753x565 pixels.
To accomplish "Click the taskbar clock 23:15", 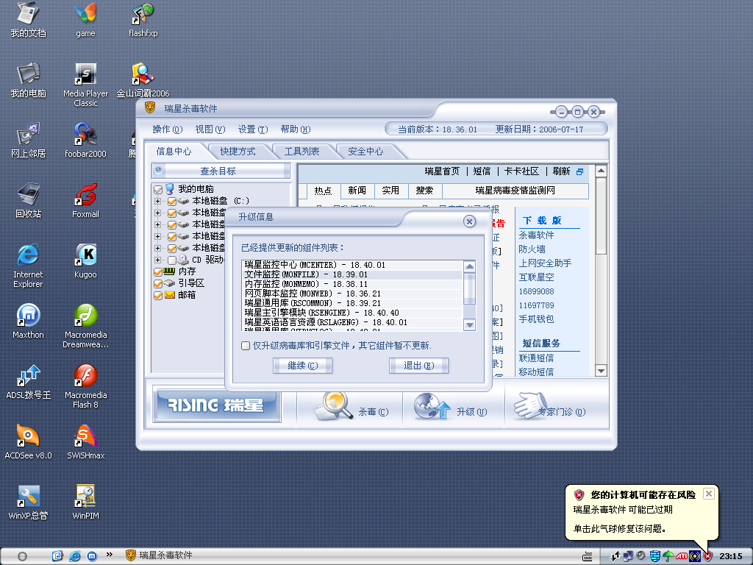I will tap(730, 556).
